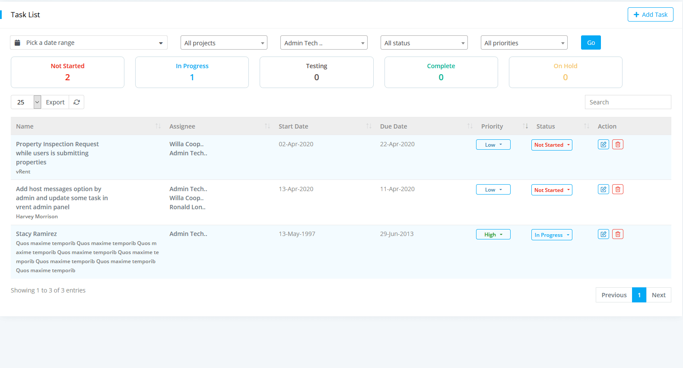Image resolution: width=683 pixels, height=368 pixels.
Task: Change In Progress status dropdown
Action: coord(551,235)
